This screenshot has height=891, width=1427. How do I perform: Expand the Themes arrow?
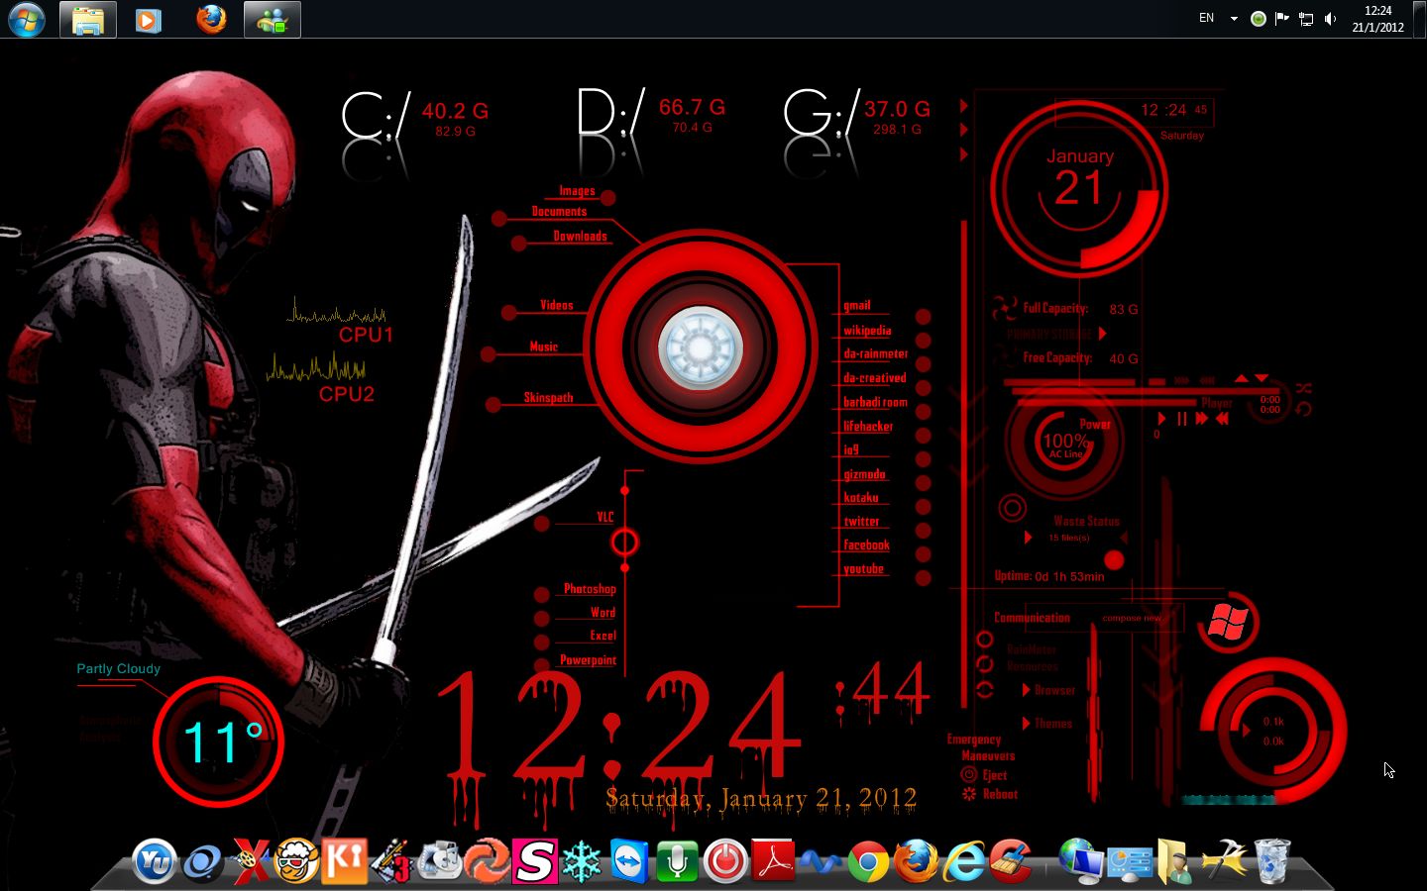(1026, 724)
